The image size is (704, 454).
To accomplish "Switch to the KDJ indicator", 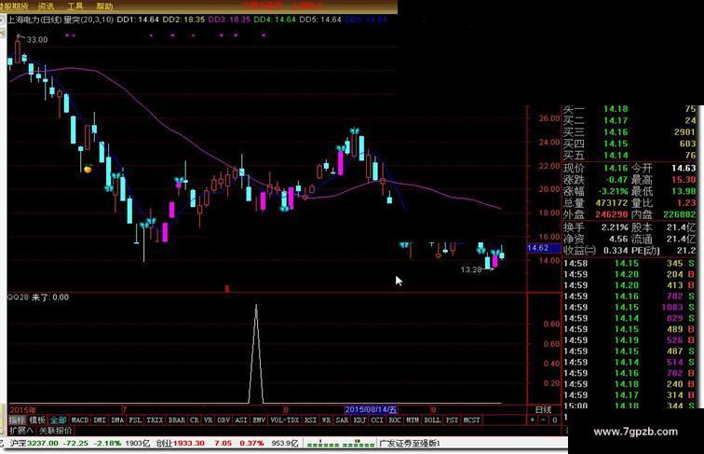I will [359, 420].
